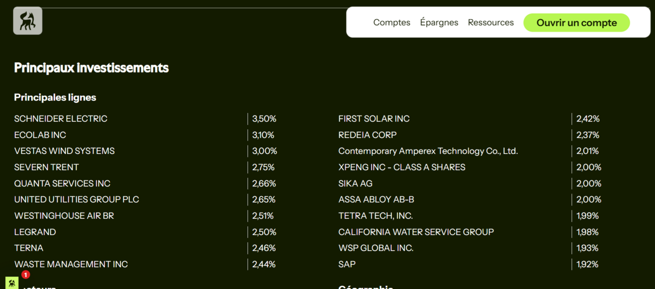Viewport: 655px width, 289px height.
Task: Click XPENG INC - CLASS A SHARES
Action: pos(402,167)
